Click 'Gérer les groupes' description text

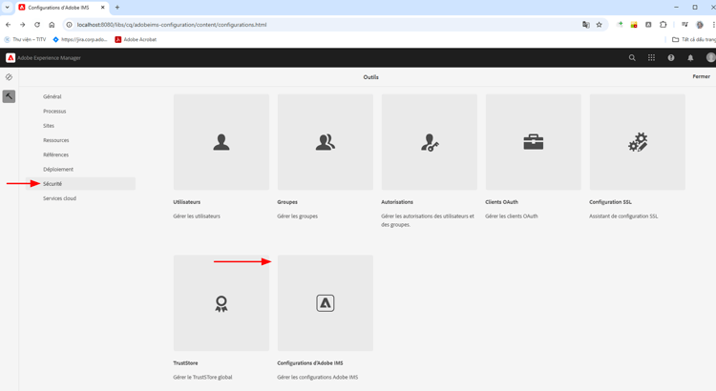(x=297, y=216)
